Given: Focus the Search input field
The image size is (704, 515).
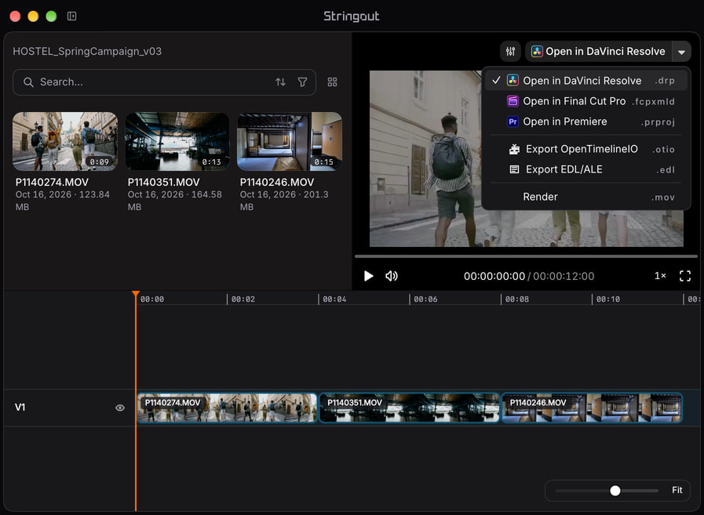Looking at the screenshot, I should pos(164,82).
